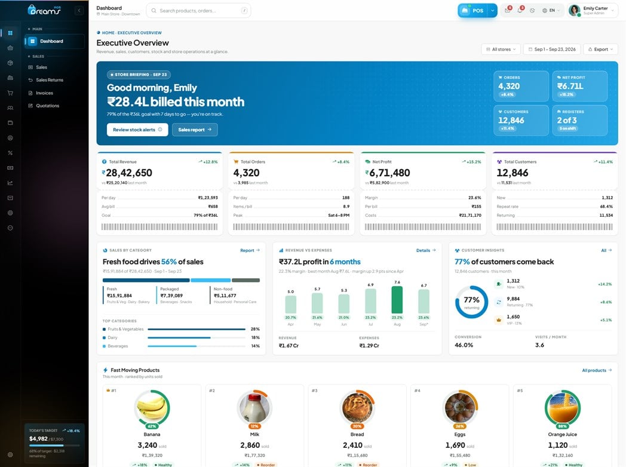This screenshot has height=467, width=626.
Task: Click the Net Profit ₹6.71L banner tile
Action: (580, 86)
